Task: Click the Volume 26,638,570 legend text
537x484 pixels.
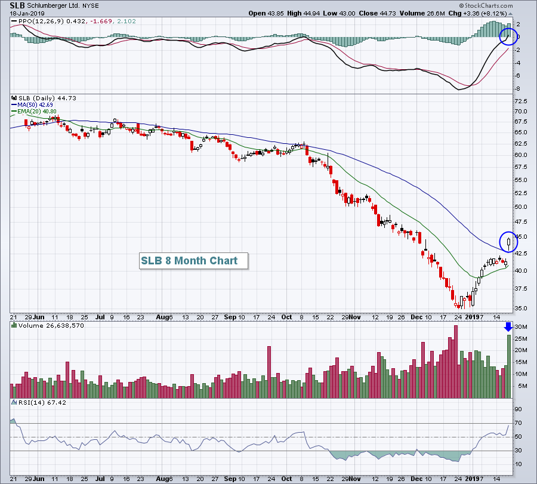Action: click(51, 325)
